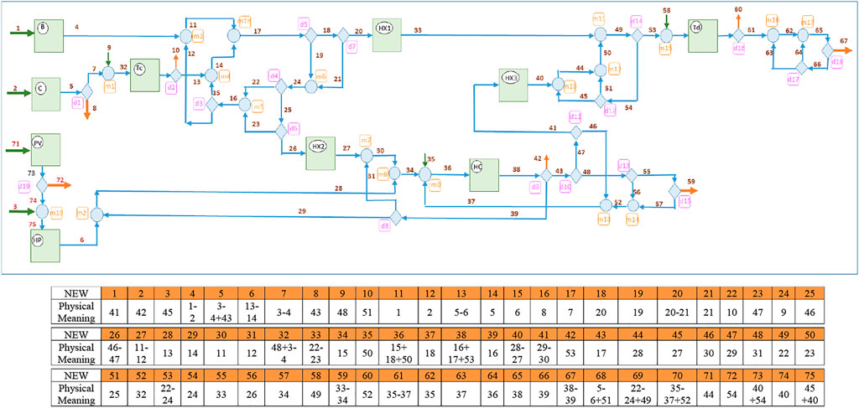Viewport: 859px width, 408px height.
Task: Click table cell '20-21'
Action: click(x=679, y=311)
